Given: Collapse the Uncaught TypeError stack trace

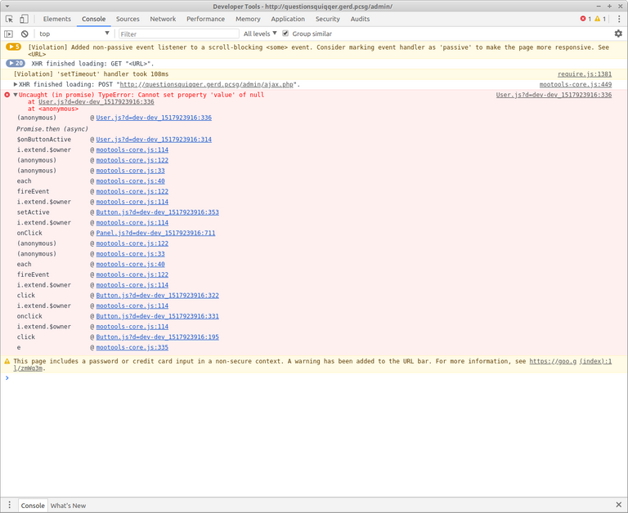Looking at the screenshot, I should [16, 95].
